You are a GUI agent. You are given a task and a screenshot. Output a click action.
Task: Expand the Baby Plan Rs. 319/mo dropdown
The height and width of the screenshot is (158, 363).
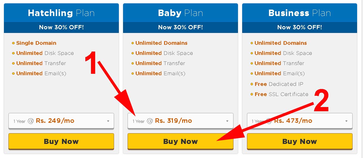coord(180,121)
